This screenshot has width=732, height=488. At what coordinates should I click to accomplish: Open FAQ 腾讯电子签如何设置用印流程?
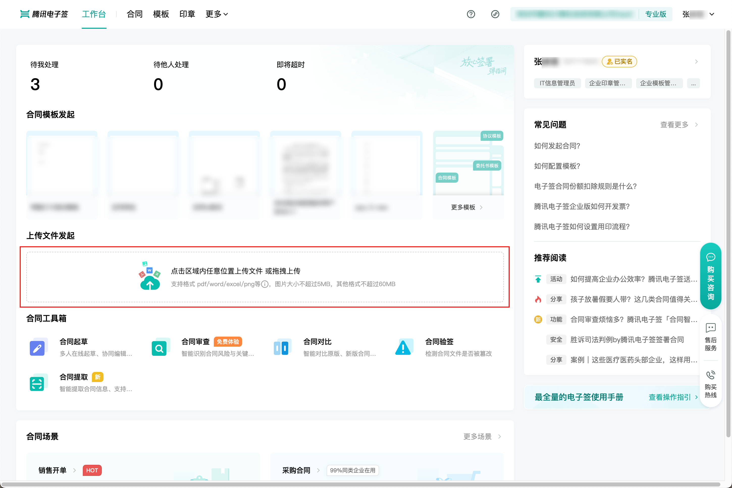point(582,227)
